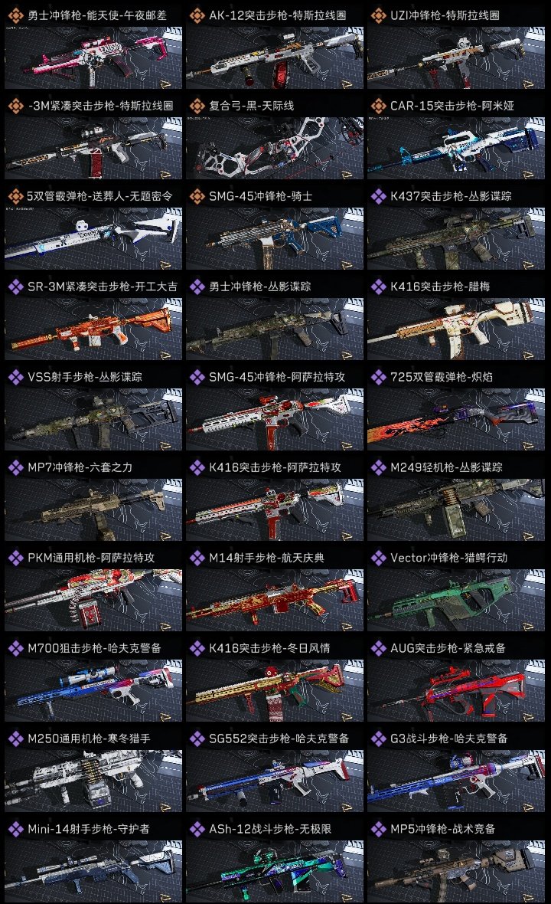551x904 pixels.
Task: Select the 勇士冲锋枪-能天使-午夜邮差 skin thumbnail
Action: click(x=93, y=57)
